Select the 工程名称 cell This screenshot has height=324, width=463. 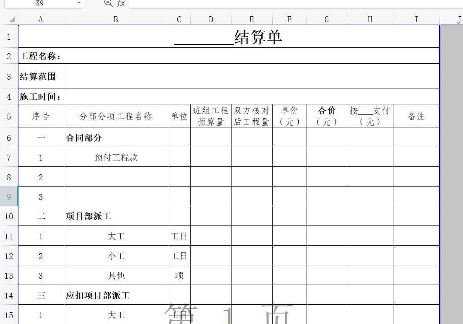click(41, 56)
